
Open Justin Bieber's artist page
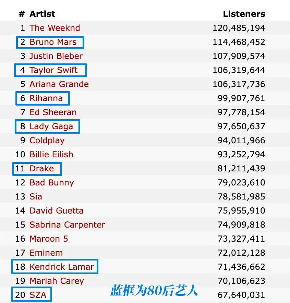(x=56, y=56)
